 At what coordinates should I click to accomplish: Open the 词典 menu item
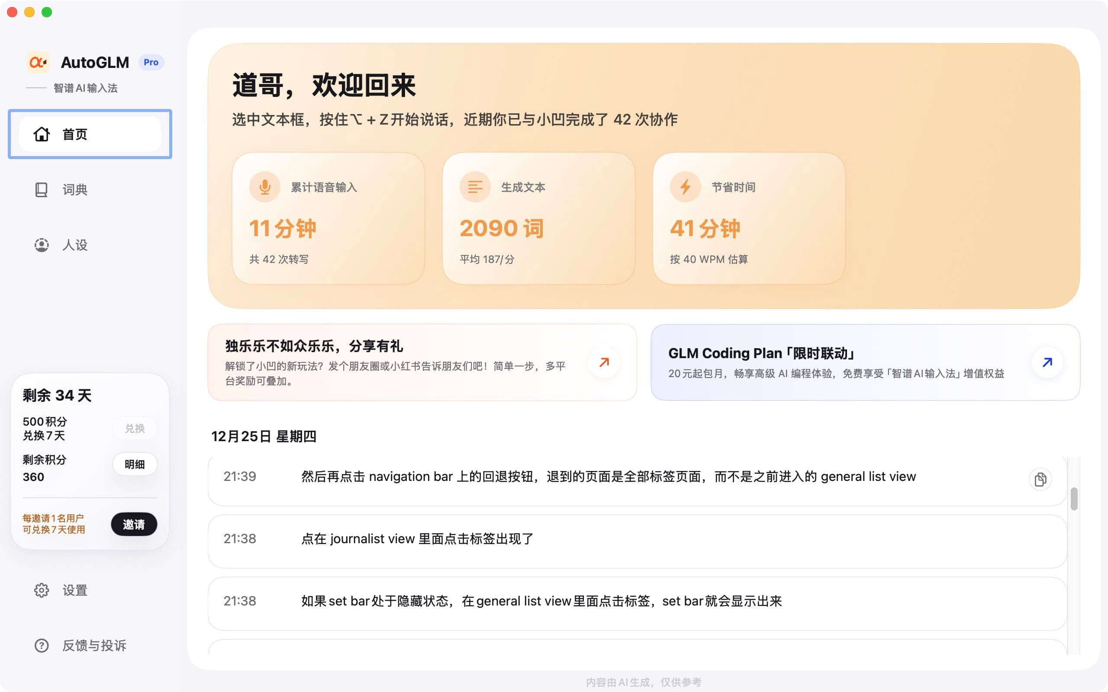[75, 189]
